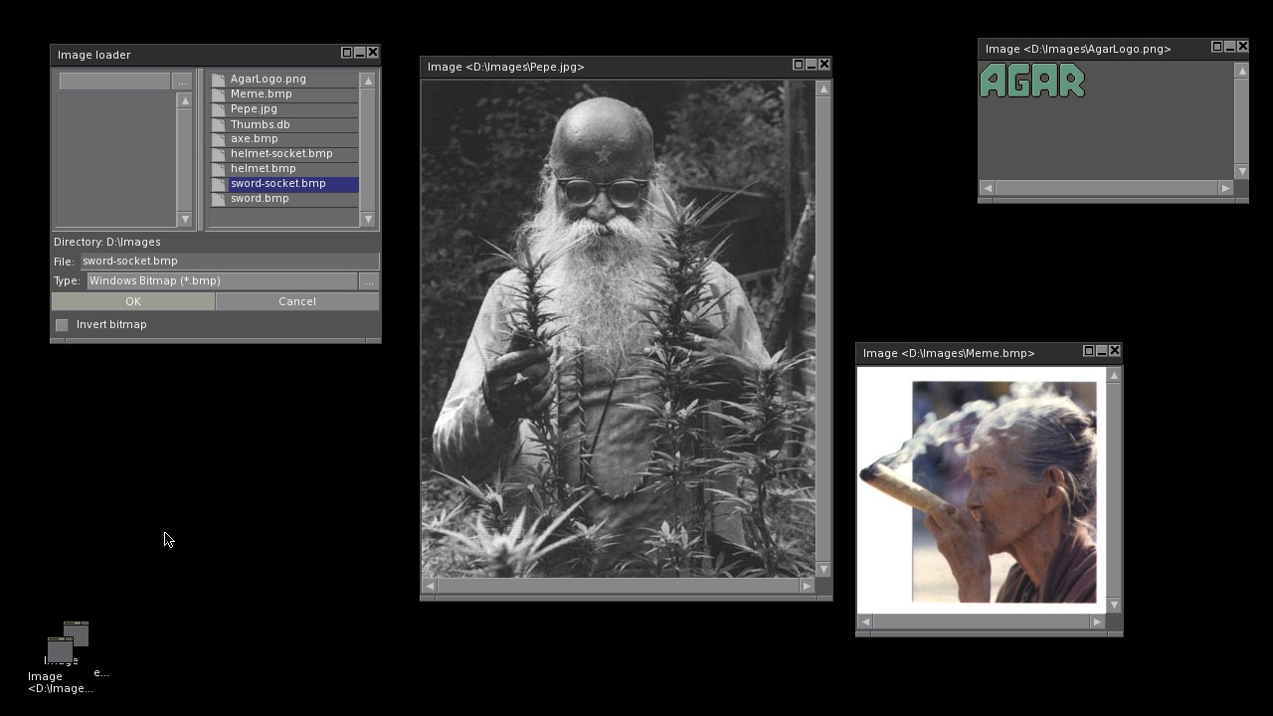The height and width of the screenshot is (716, 1273).
Task: Enable the Invert bitmap checkbox
Action: (x=62, y=325)
